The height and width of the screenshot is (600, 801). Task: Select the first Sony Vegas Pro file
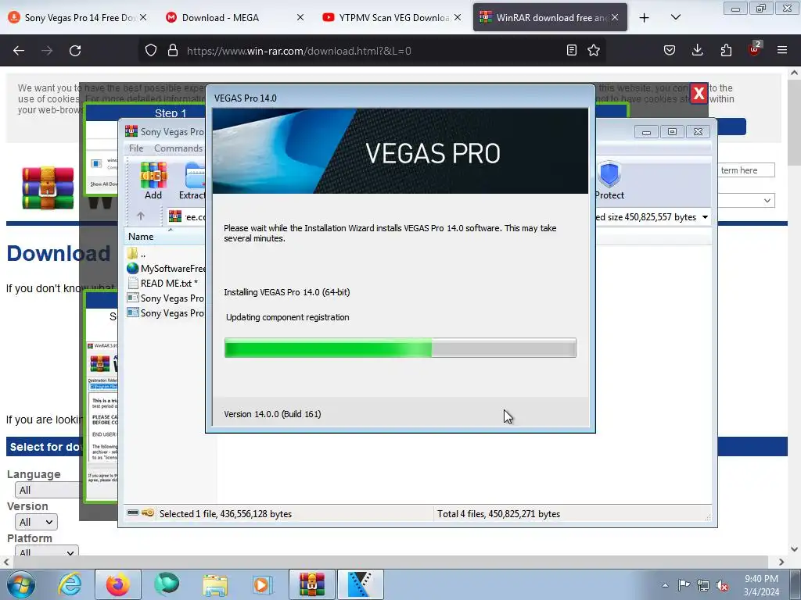(166, 298)
